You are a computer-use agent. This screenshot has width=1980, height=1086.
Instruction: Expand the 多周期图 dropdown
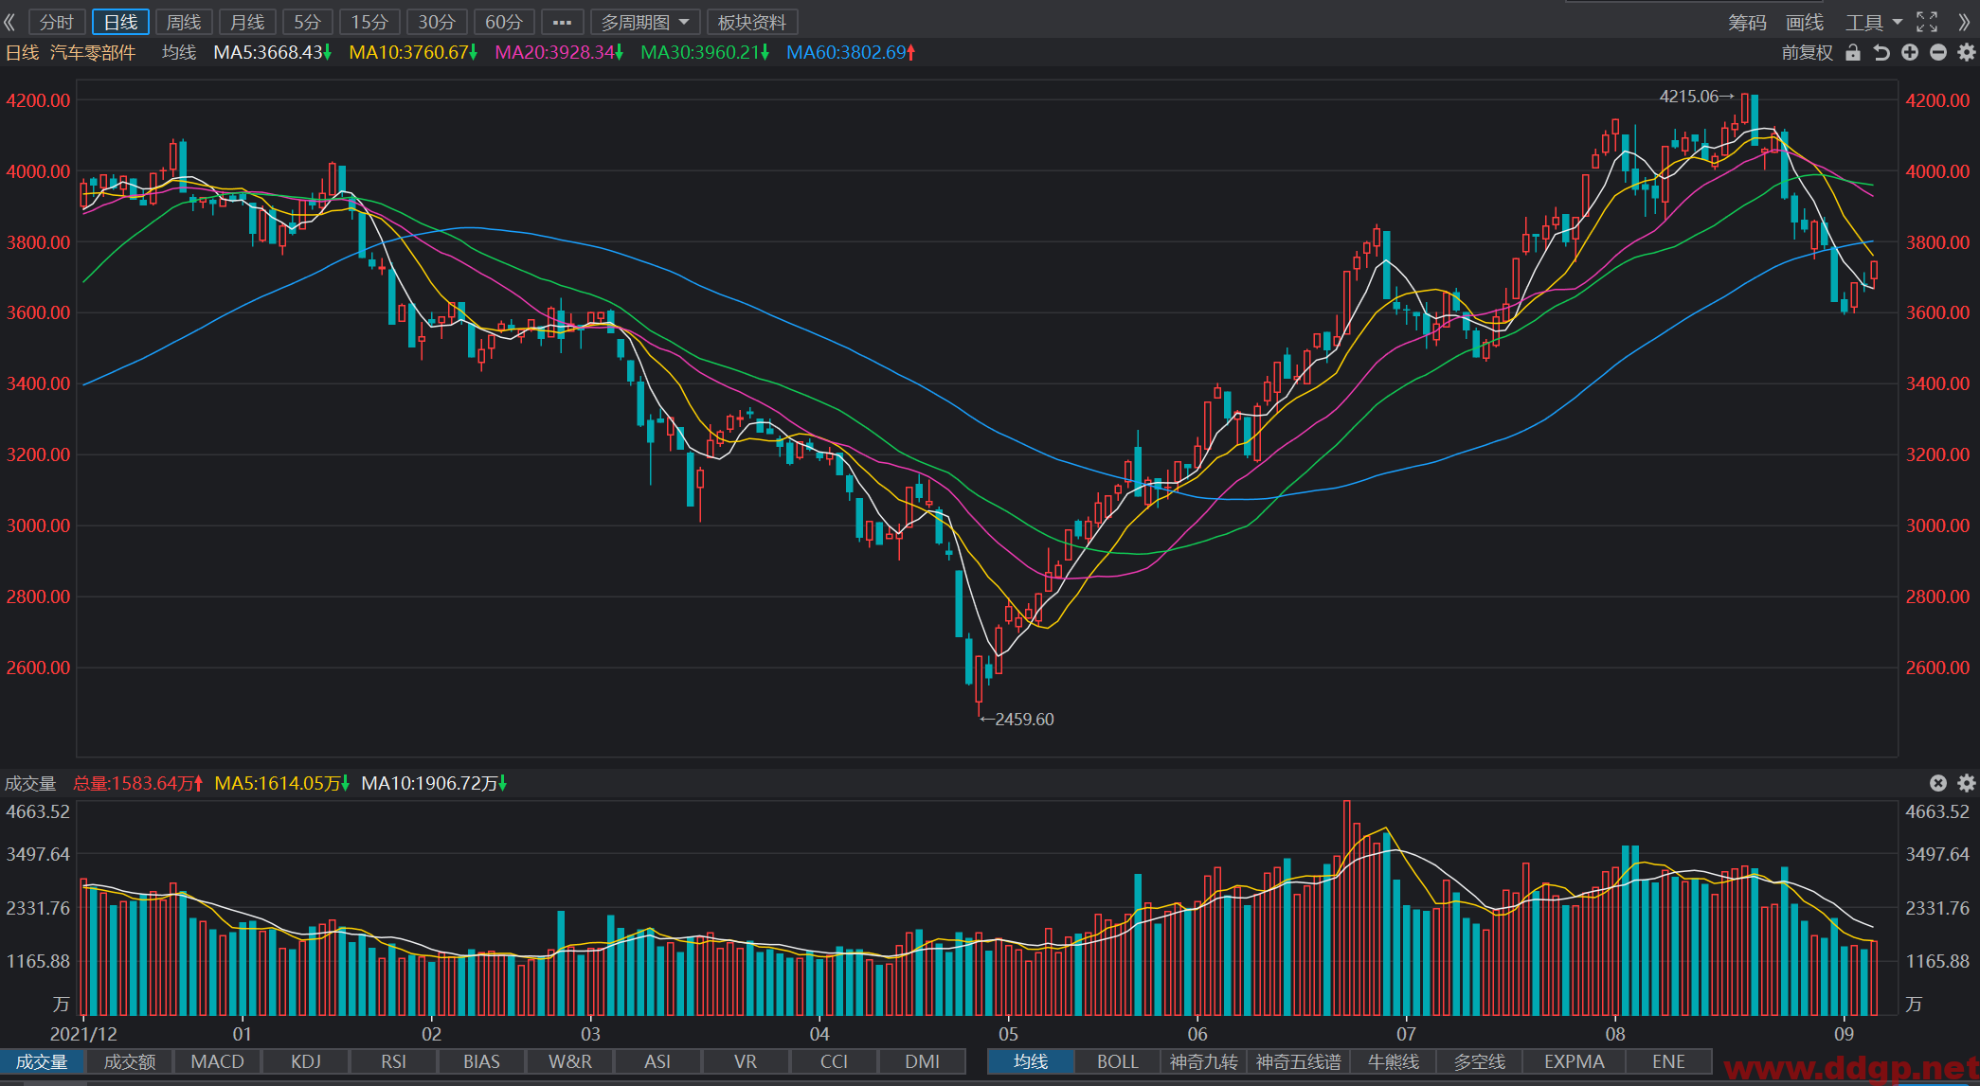point(645,22)
